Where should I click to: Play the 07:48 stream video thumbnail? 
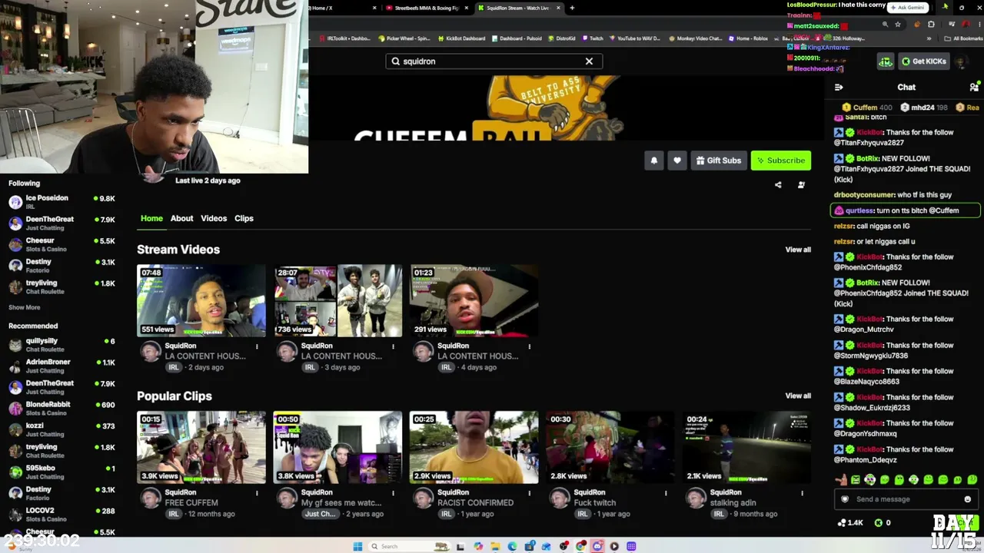pyautogui.click(x=201, y=301)
